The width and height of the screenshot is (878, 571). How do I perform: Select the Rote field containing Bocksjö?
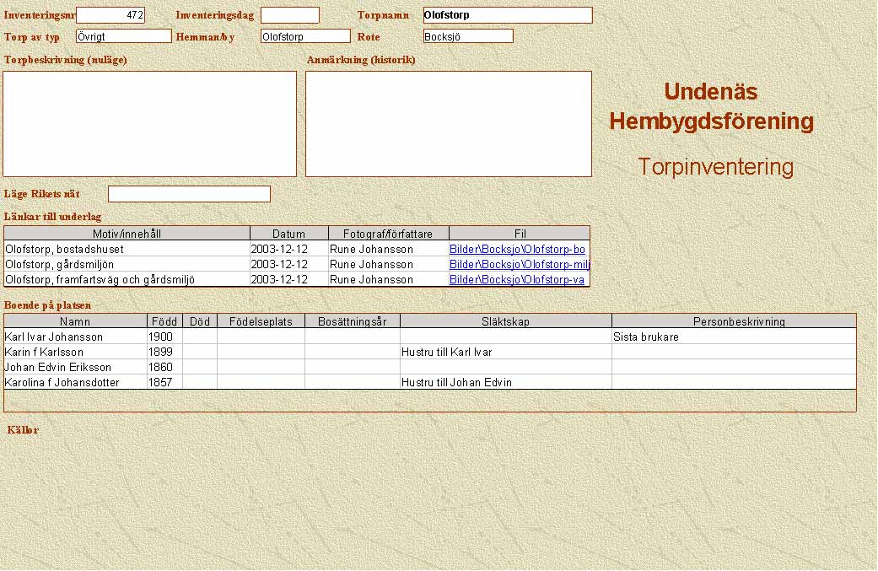[x=467, y=36]
